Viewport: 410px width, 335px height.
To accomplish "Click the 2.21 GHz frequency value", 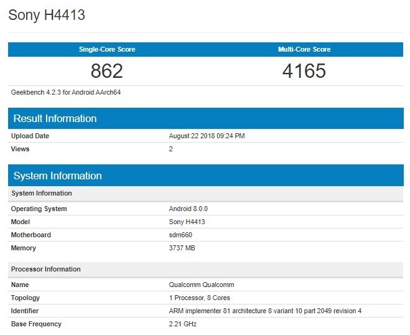I will tap(183, 324).
